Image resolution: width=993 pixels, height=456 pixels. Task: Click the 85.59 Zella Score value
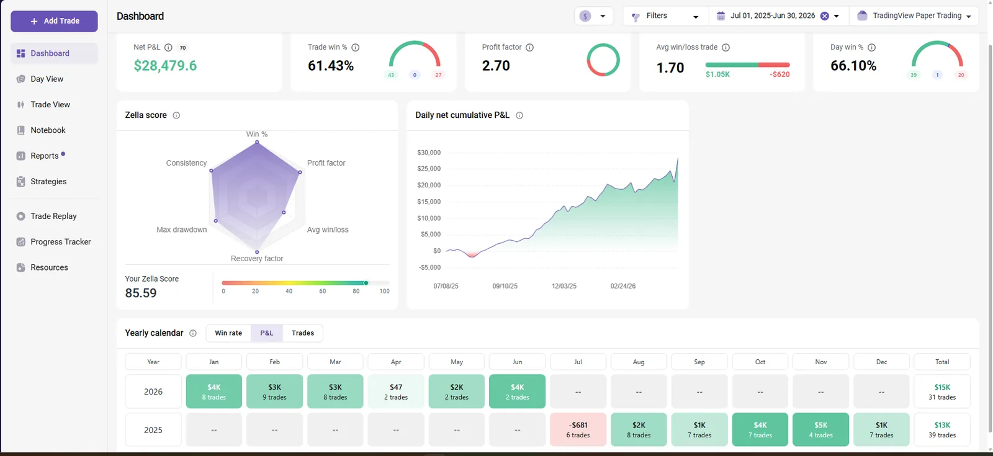(x=141, y=293)
